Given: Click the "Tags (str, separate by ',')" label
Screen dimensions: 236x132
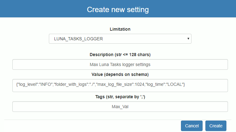Looking at the screenshot, I should pos(120,97).
